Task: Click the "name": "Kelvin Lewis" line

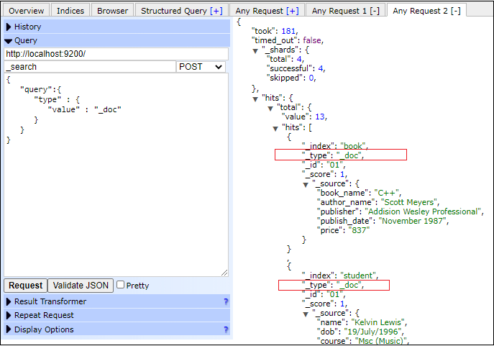Action: (x=362, y=322)
